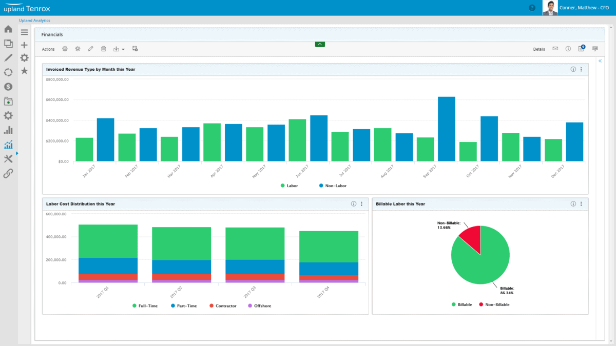Viewport: 616px width, 346px height.
Task: Select the financial dollar icon in the left sidebar
Action: 8,87
